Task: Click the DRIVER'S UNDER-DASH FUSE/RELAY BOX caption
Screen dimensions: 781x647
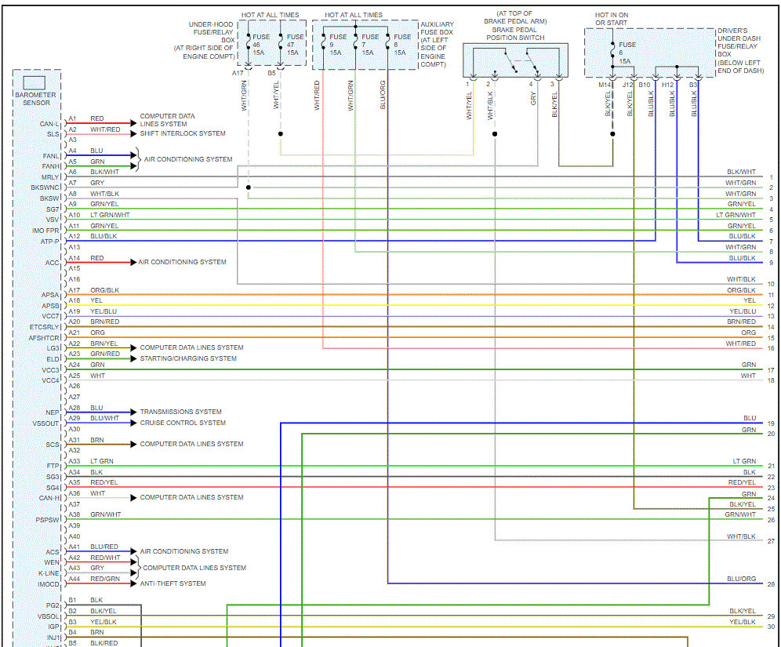Action: (x=740, y=51)
